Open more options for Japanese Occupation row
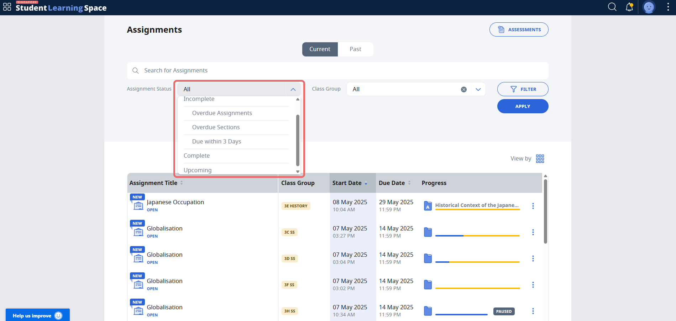Screen dimensions: 676x321 (x=533, y=206)
